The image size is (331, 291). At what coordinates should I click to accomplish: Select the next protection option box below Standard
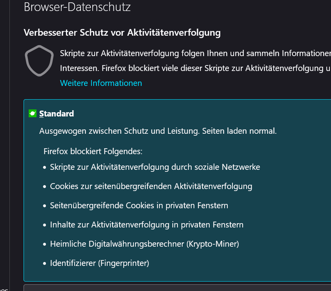tap(177, 287)
